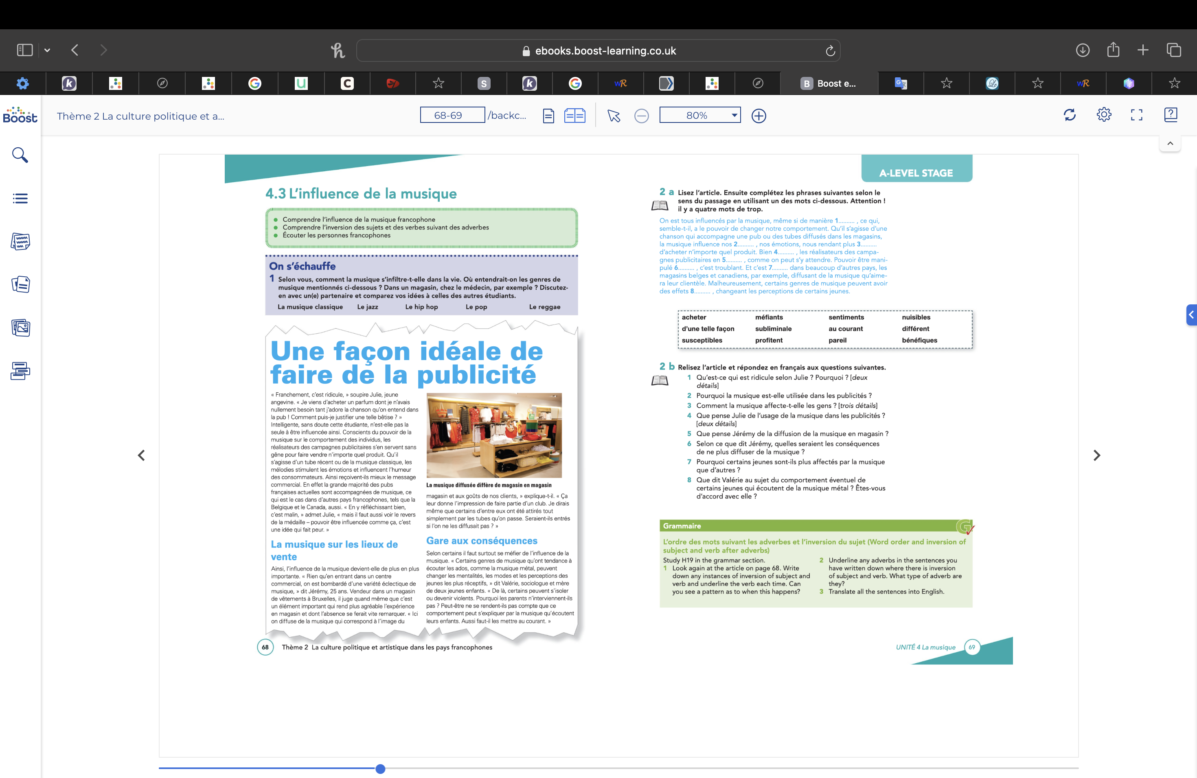Show the Safari tab overview
This screenshot has width=1197, height=778.
pos(1173,50)
